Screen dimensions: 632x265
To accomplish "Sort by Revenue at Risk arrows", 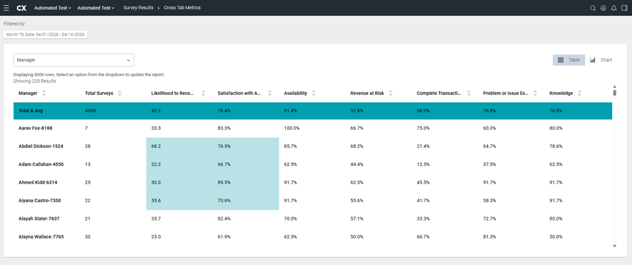I will (x=390, y=93).
